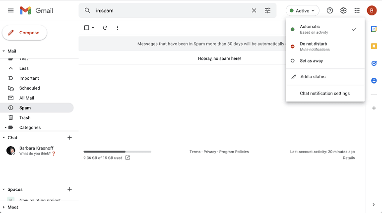Screen dimensions: 382x213
Task: Click the "Hooray, no spam here!" text
Action: click(219, 58)
